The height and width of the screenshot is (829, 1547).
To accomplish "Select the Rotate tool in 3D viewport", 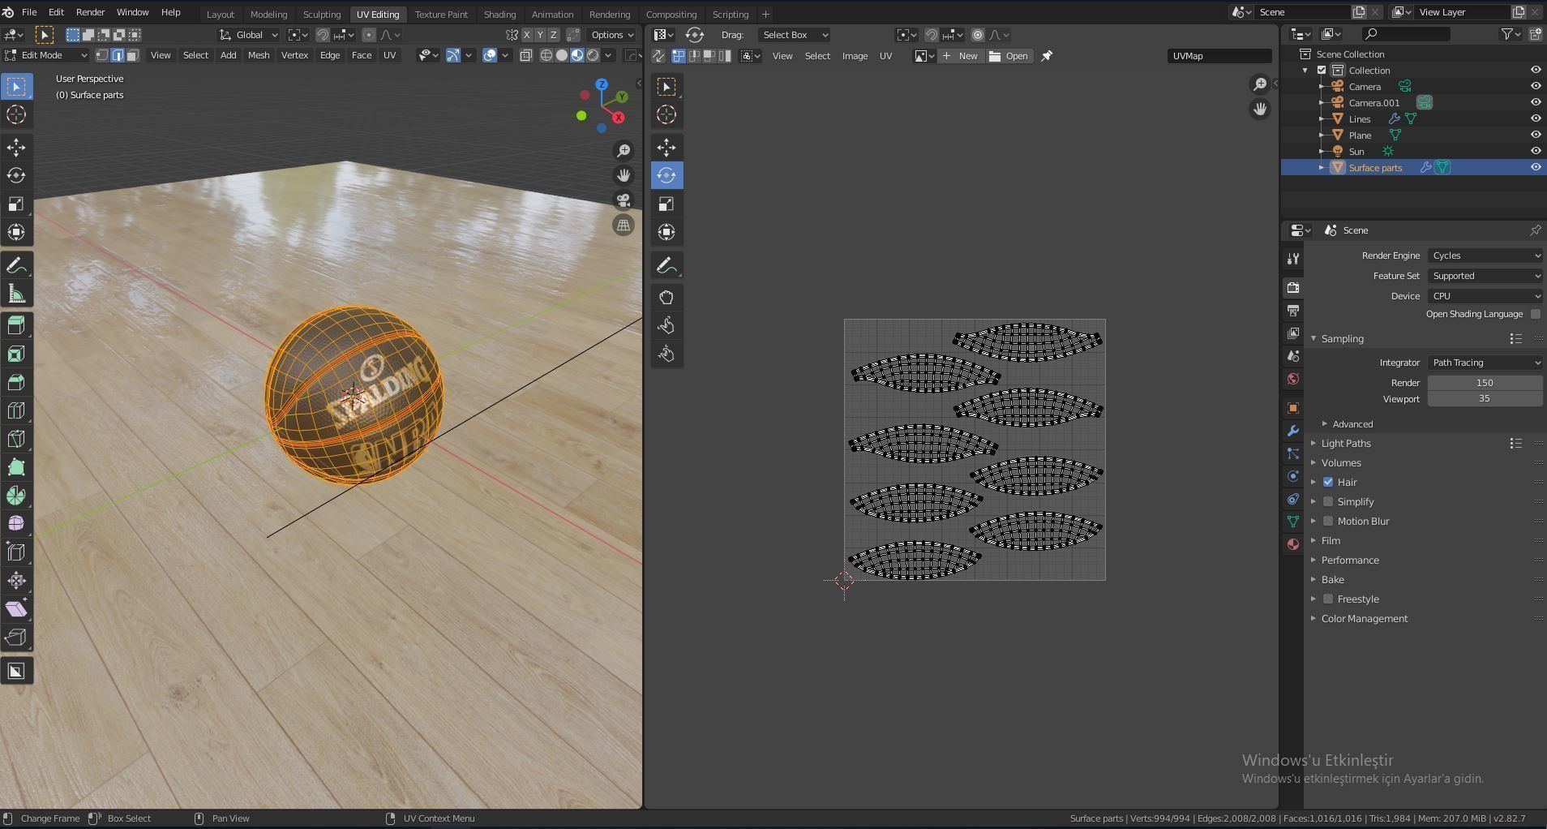I will click(x=16, y=175).
